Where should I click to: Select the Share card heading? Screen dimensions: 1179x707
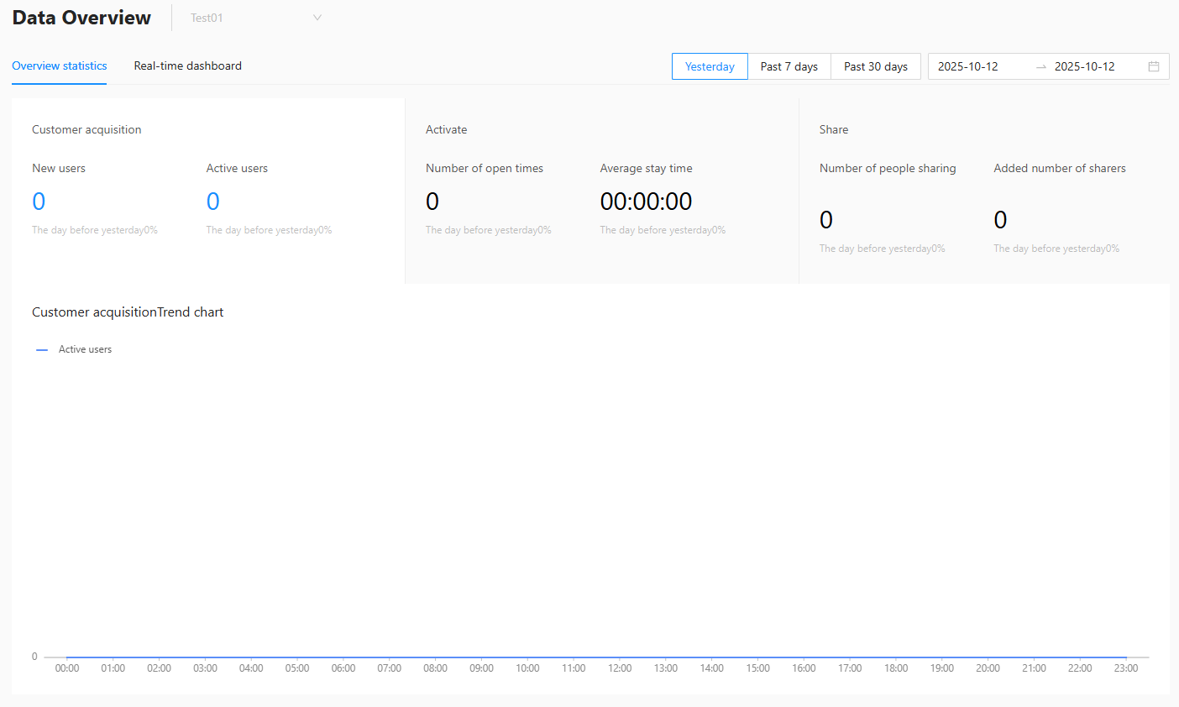pos(834,129)
